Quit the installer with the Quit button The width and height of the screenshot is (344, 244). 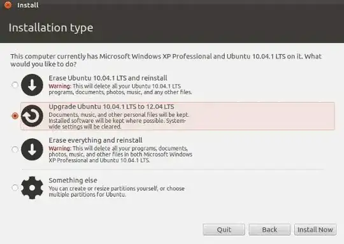[224, 229]
